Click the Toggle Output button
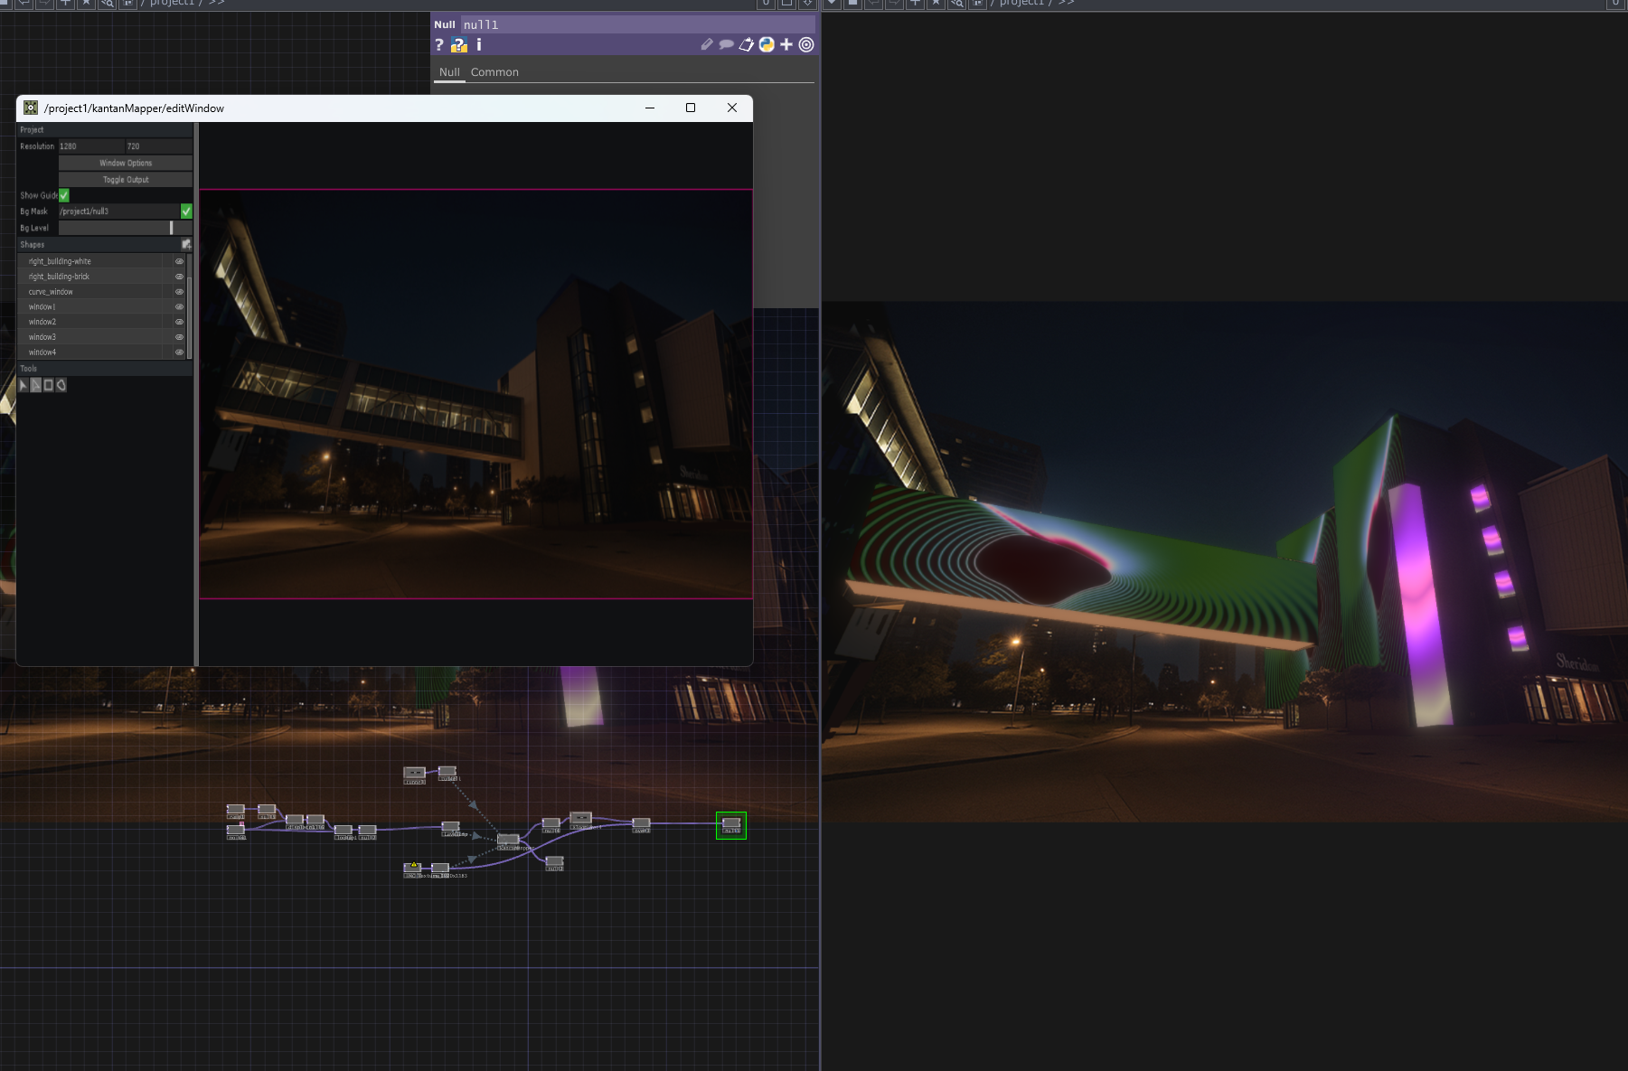Screen dimensions: 1628x1071 pos(125,179)
